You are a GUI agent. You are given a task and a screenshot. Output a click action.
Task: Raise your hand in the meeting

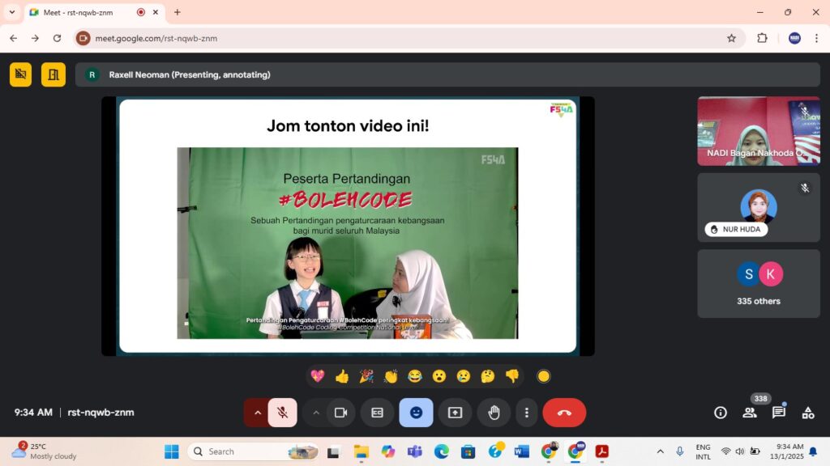point(494,413)
